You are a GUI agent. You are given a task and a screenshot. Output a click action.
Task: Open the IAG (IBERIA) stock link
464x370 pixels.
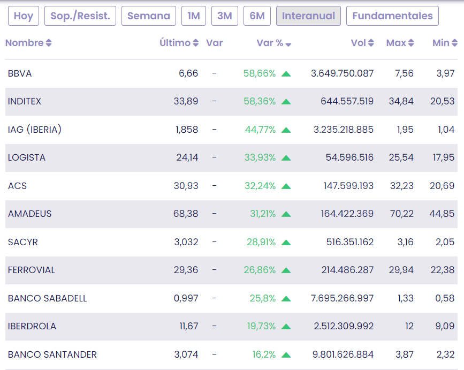pyautogui.click(x=35, y=130)
